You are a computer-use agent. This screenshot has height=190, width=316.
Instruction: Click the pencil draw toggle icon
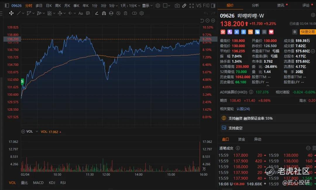pyautogui.click(x=184, y=6)
